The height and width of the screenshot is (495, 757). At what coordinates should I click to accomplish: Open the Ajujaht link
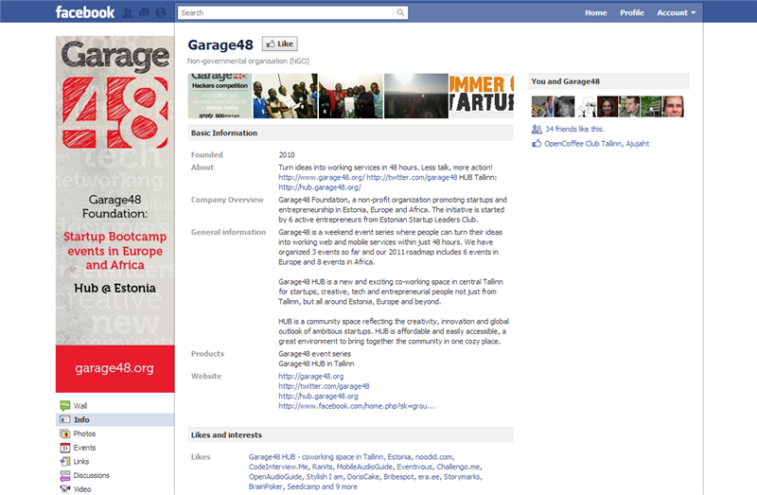638,144
